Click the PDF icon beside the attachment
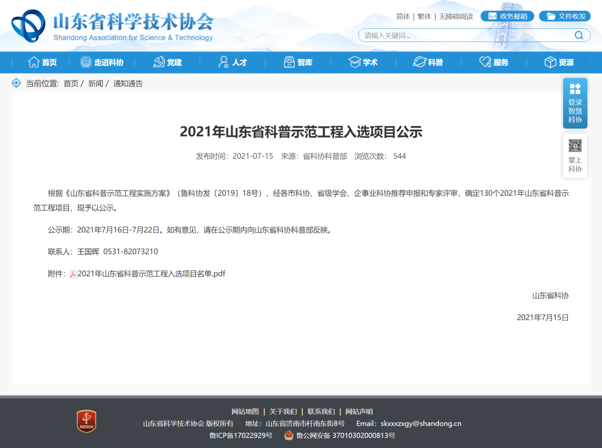 73,274
